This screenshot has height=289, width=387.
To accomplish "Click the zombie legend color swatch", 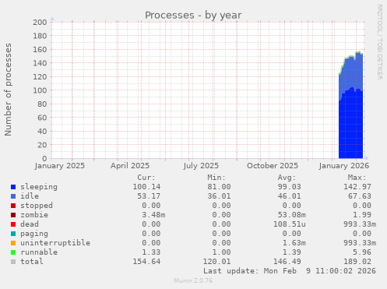I will [13, 215].
